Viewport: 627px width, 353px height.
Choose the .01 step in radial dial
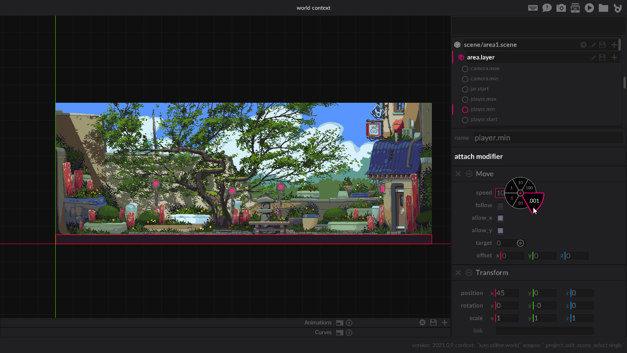520,203
